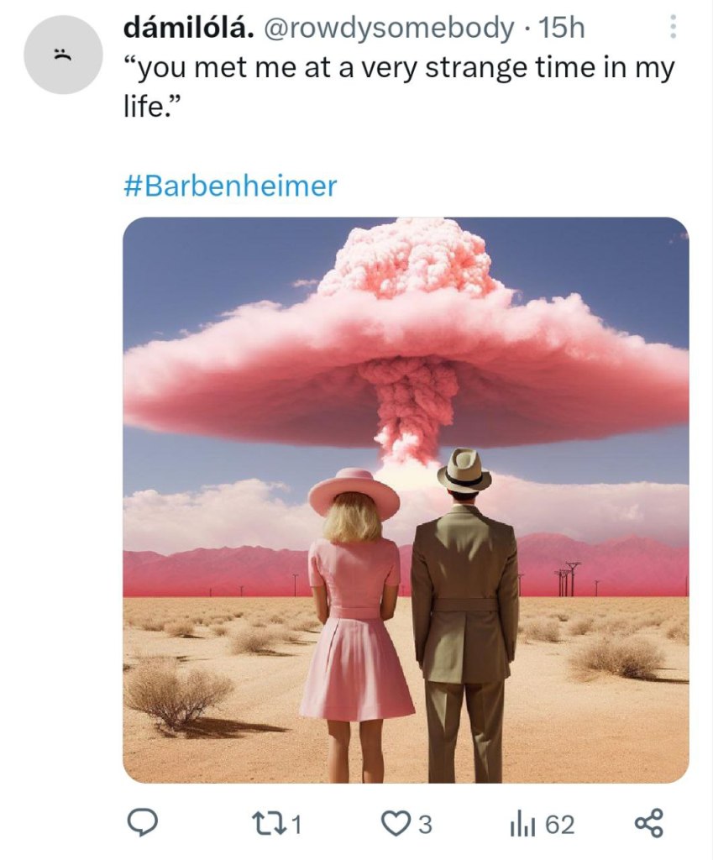Open the three-dot more options menu
The image size is (713, 860).
coord(674,26)
